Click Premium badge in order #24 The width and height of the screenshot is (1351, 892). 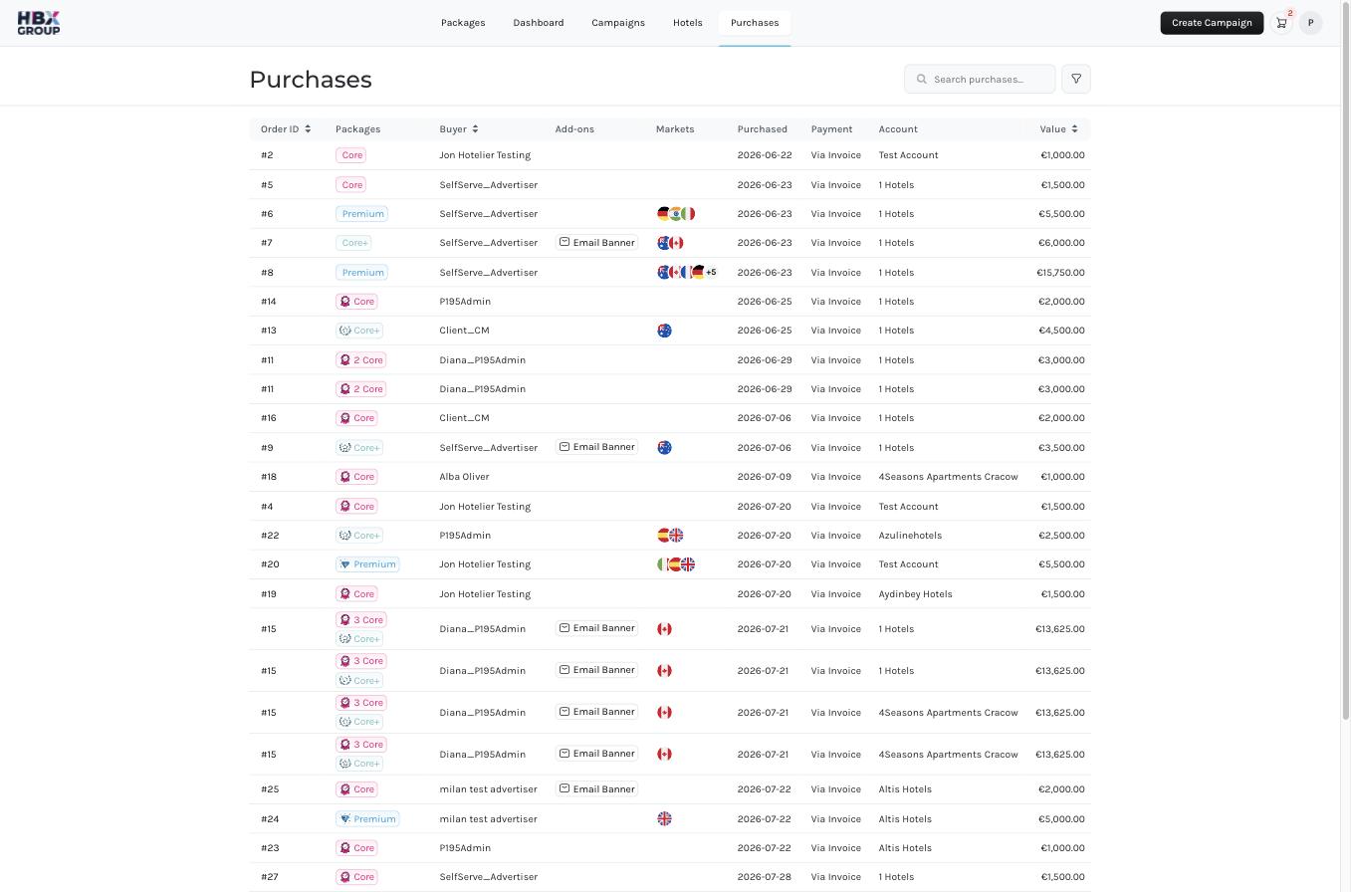pos(367,819)
